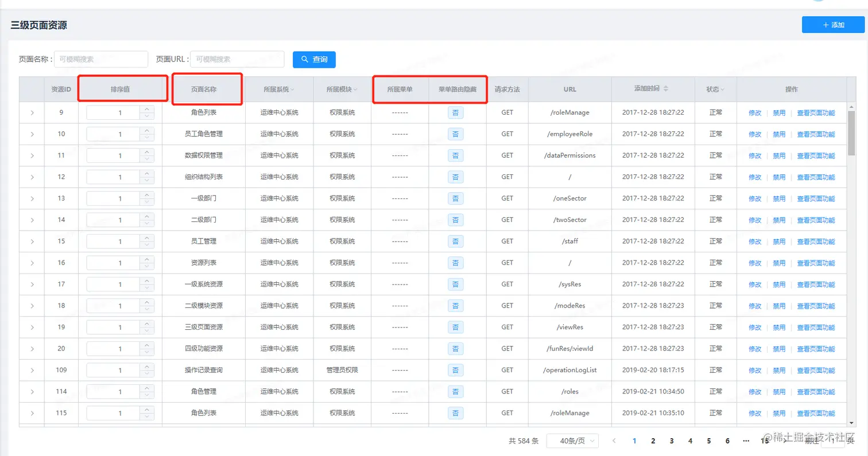The width and height of the screenshot is (868, 456).
Task: Increase sort value for resource ID 9
Action: click(148, 109)
